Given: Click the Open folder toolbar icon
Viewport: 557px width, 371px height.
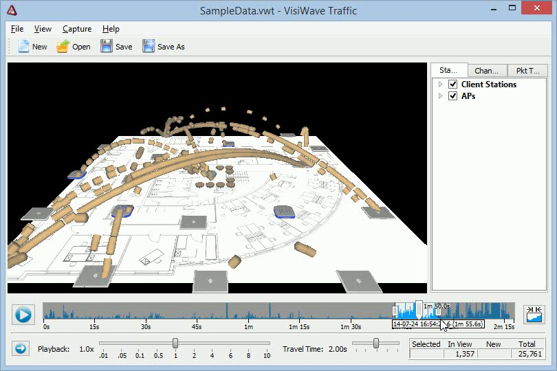Looking at the screenshot, I should pyautogui.click(x=63, y=47).
